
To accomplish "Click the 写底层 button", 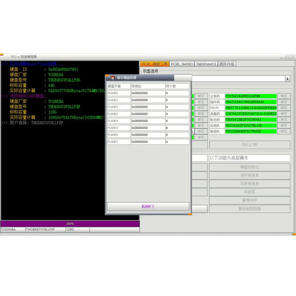I will [x=250, y=192].
